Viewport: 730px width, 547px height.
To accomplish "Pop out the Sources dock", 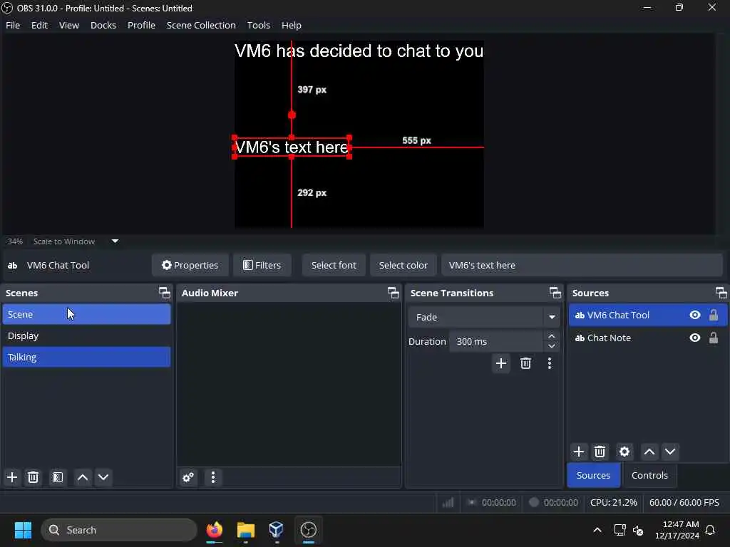I will pyautogui.click(x=721, y=293).
